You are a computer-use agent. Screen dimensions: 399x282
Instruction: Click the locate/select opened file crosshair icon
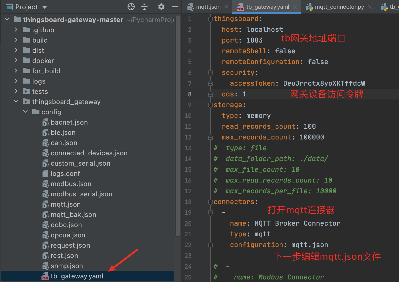131,7
